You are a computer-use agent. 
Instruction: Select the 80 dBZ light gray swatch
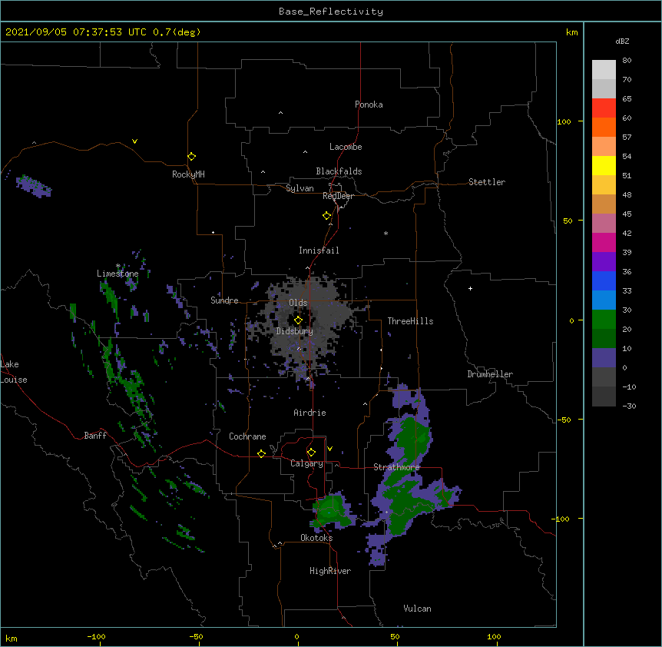point(604,70)
